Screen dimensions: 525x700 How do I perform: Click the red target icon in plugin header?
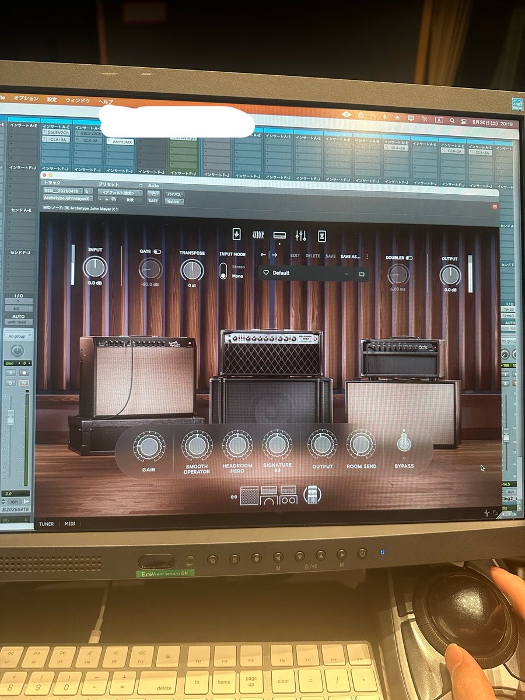(x=494, y=206)
